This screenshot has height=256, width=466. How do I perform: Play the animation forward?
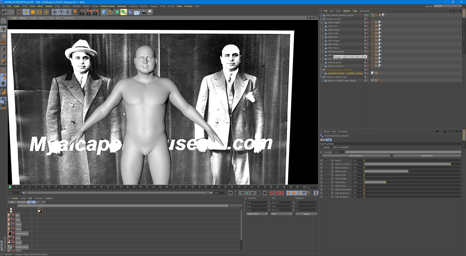pos(248,193)
